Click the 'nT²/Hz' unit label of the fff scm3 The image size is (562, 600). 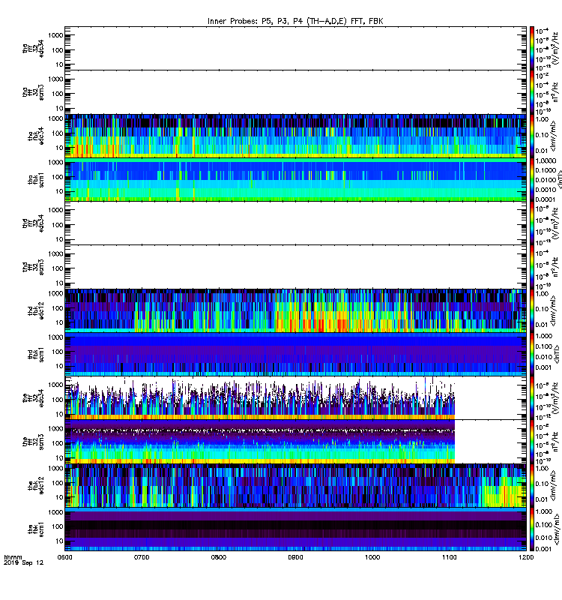(555, 442)
